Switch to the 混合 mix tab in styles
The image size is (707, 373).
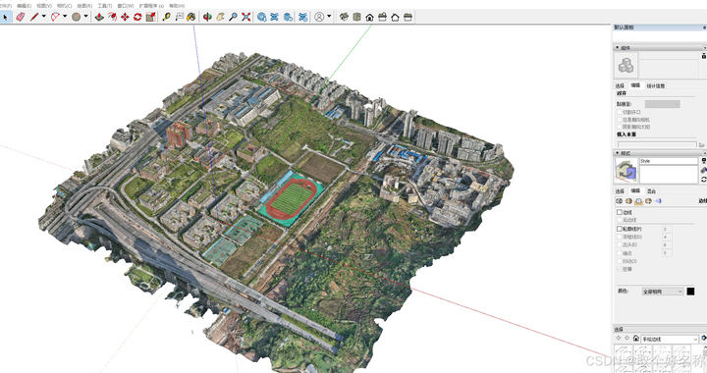point(652,191)
